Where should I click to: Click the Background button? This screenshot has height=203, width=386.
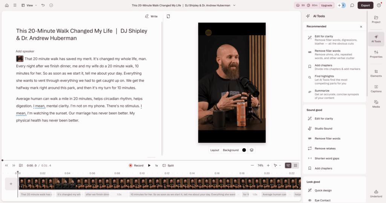point(231,150)
